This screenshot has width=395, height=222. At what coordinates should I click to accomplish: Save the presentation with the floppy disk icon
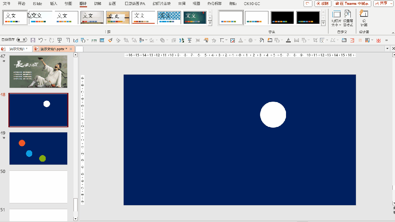click(x=33, y=40)
